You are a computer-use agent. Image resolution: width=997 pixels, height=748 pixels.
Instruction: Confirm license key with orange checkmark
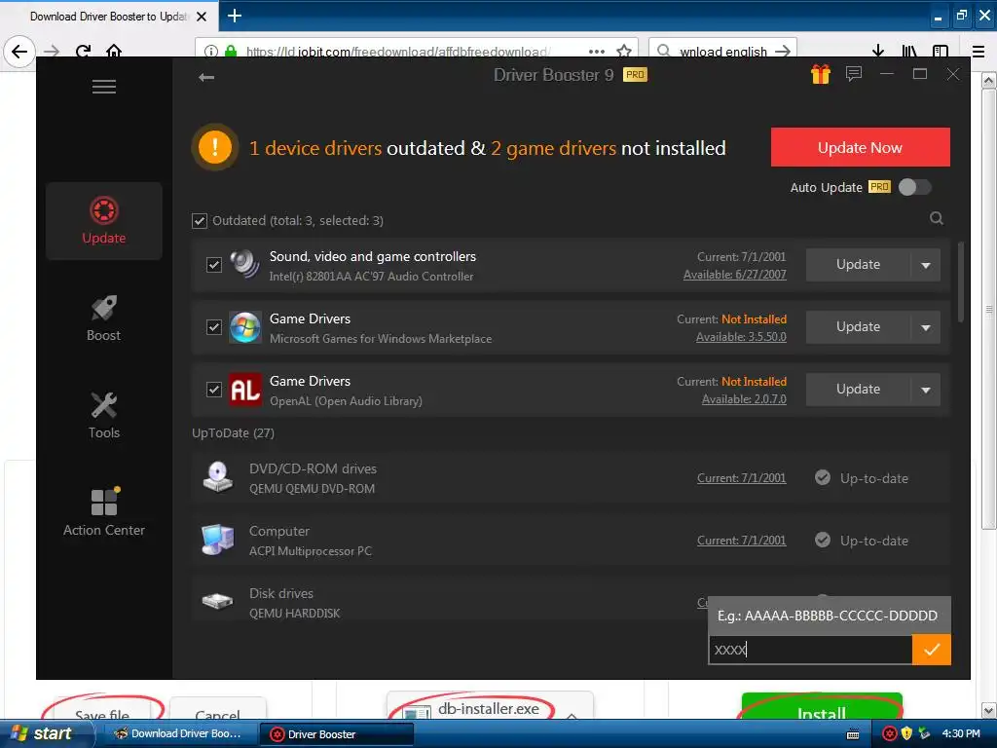pyautogui.click(x=932, y=650)
